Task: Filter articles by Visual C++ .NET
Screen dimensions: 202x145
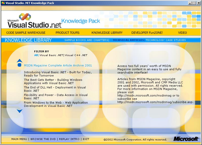Action: (x=76, y=55)
